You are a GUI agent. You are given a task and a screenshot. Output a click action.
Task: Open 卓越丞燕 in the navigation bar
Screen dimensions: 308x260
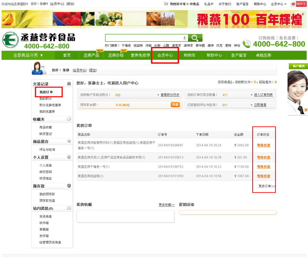[x=264, y=55]
